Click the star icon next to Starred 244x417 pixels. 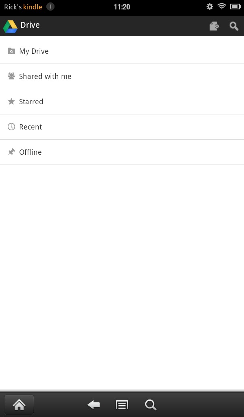click(11, 101)
